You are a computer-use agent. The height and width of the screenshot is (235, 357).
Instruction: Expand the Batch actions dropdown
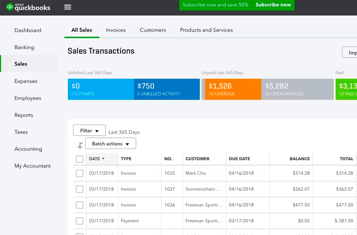point(111,144)
